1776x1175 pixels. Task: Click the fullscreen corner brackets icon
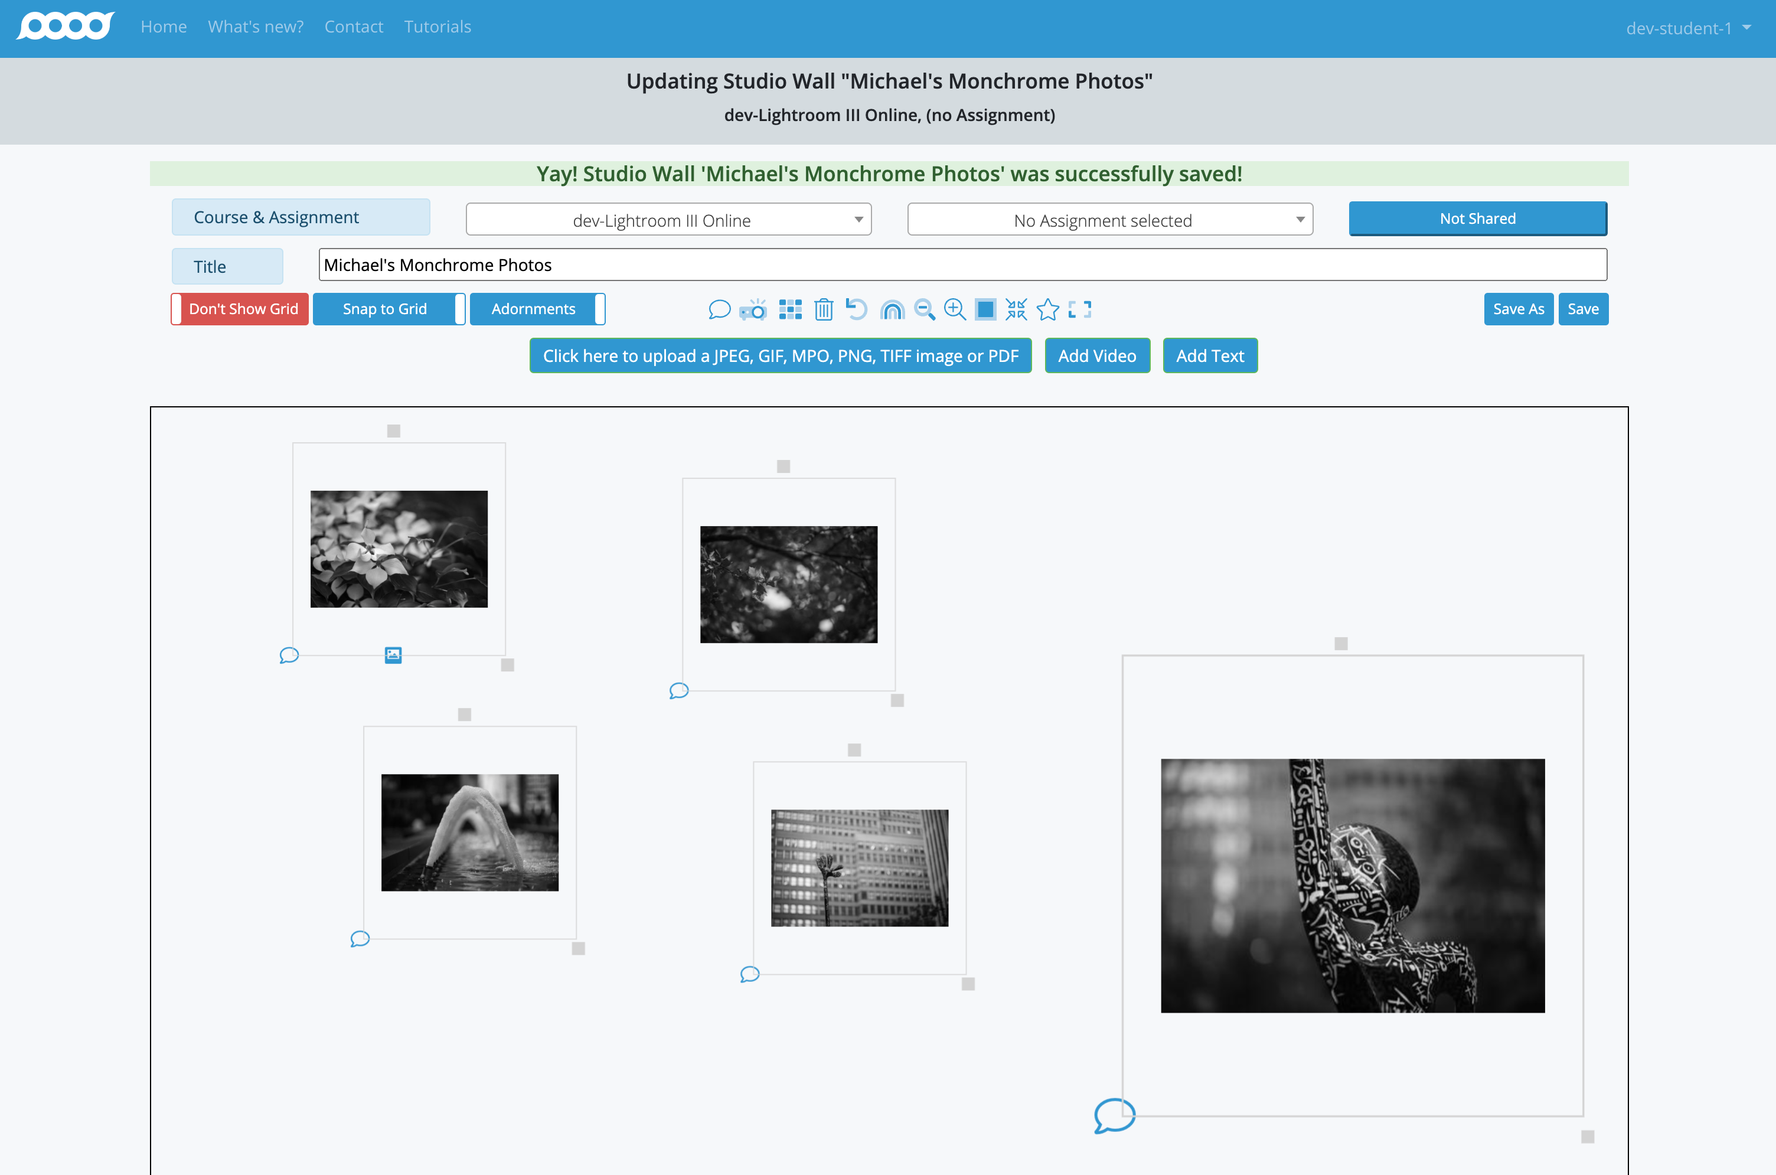1080,309
